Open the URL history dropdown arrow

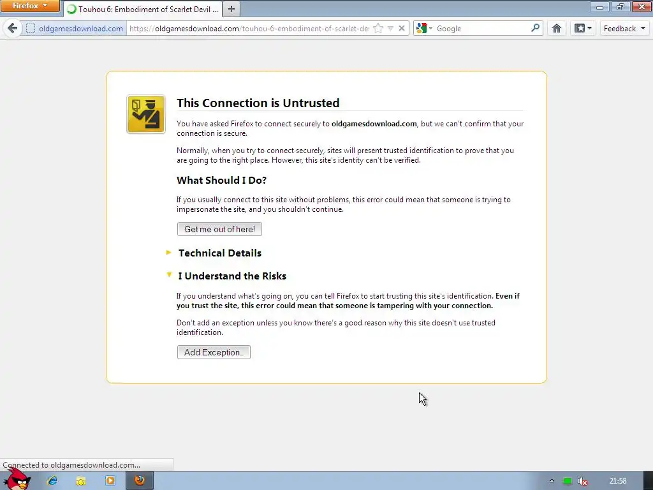click(x=391, y=28)
